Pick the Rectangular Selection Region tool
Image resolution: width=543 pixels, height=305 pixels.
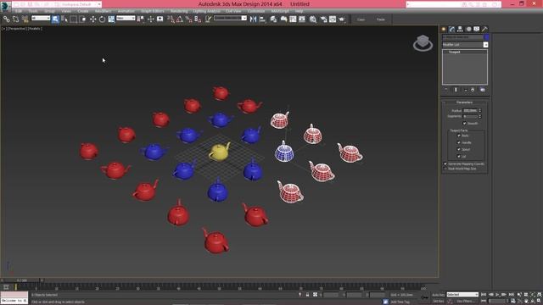[x=74, y=19]
